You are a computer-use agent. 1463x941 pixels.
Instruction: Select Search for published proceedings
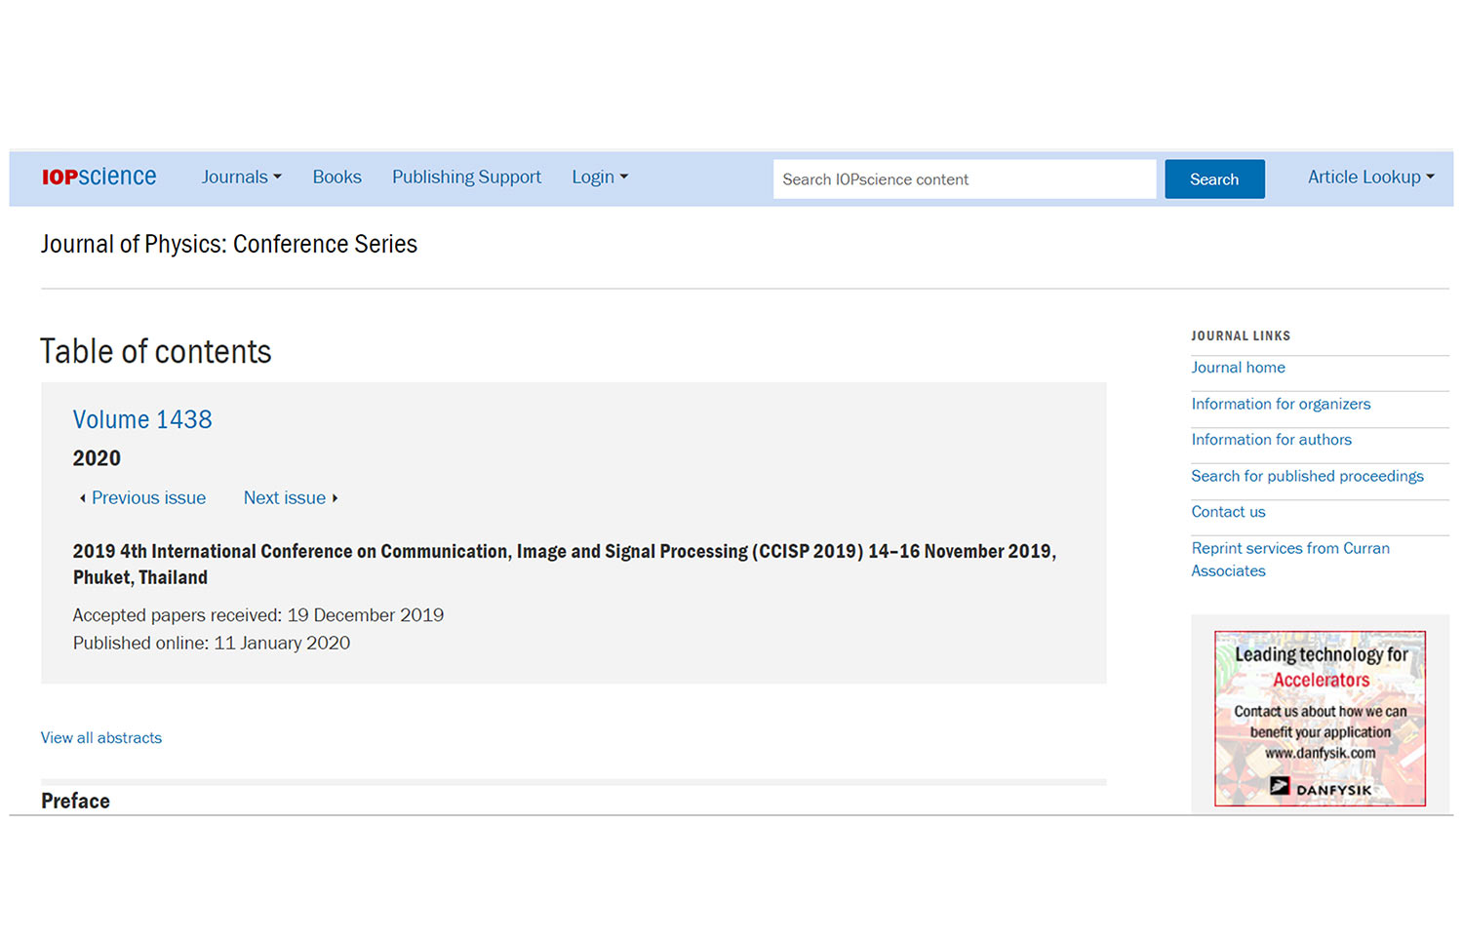coord(1307,476)
